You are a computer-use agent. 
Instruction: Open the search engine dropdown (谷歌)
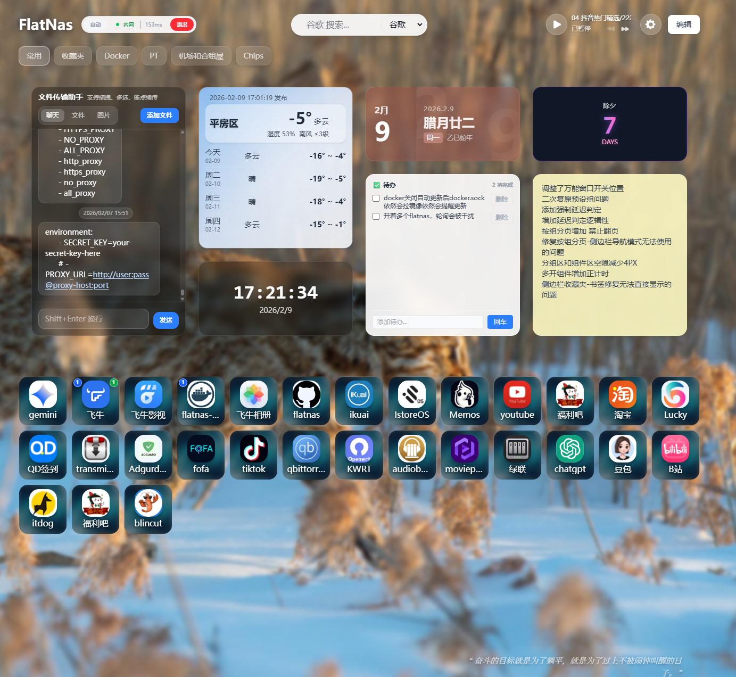(403, 24)
